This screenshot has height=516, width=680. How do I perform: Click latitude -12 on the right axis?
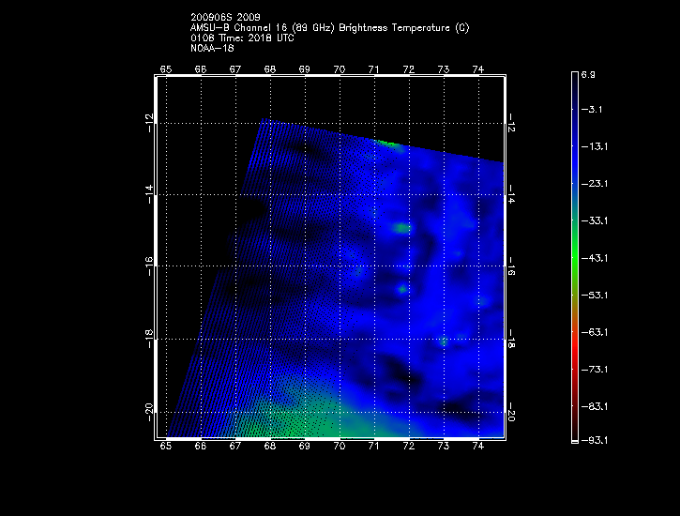tap(512, 122)
